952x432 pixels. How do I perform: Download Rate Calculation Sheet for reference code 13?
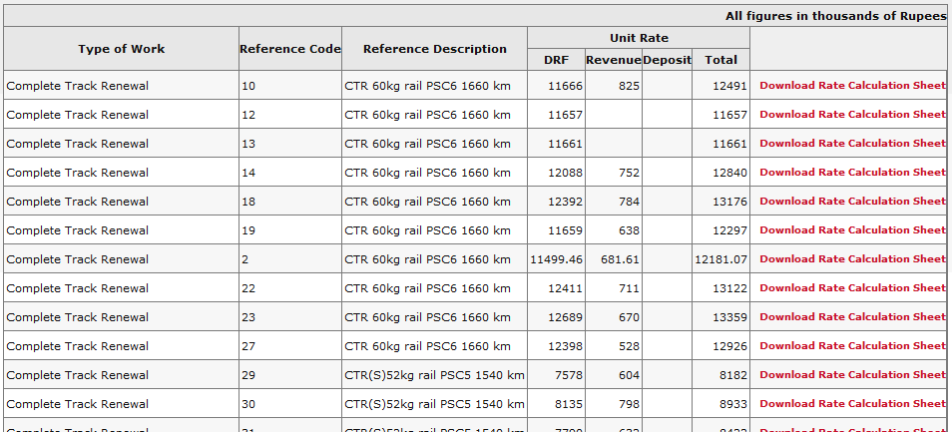click(851, 144)
